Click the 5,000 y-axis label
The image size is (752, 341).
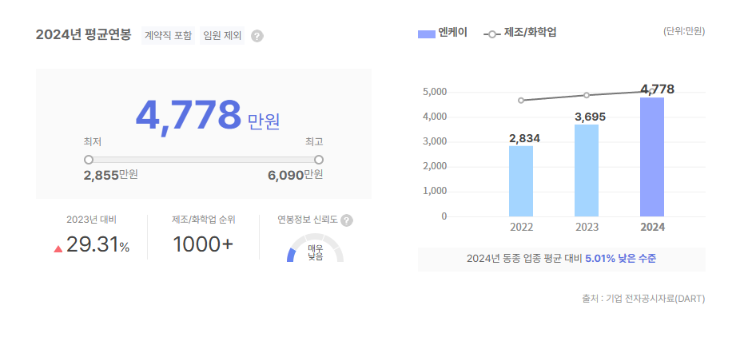435,92
